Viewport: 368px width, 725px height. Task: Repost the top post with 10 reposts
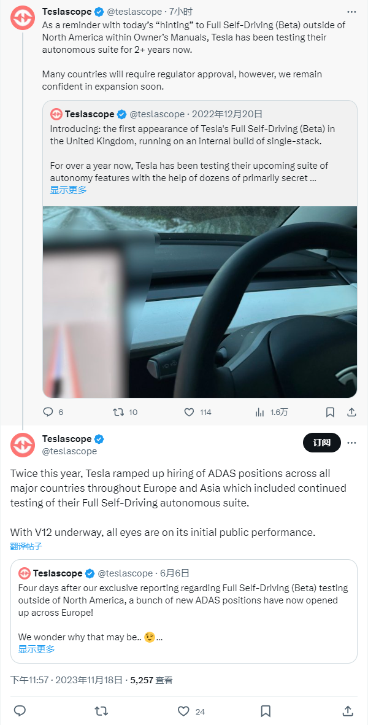tap(118, 412)
